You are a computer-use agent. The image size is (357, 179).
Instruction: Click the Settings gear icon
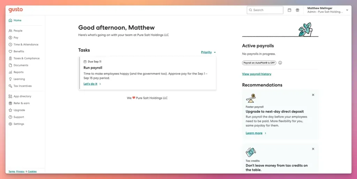coord(10,124)
